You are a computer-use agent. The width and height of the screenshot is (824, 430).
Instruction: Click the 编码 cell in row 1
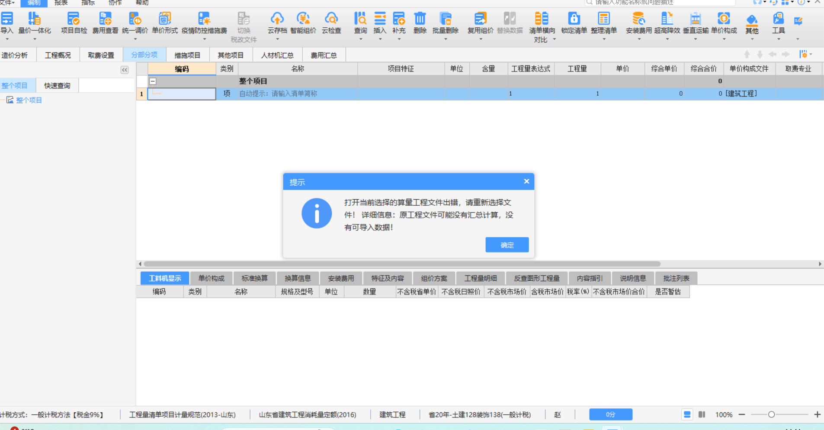coord(182,94)
